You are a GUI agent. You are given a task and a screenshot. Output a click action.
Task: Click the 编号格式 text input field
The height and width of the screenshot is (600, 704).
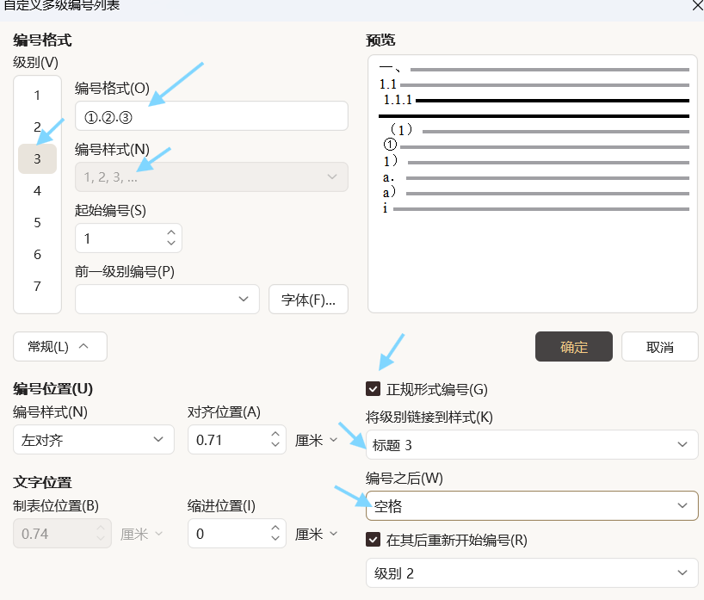click(x=211, y=116)
